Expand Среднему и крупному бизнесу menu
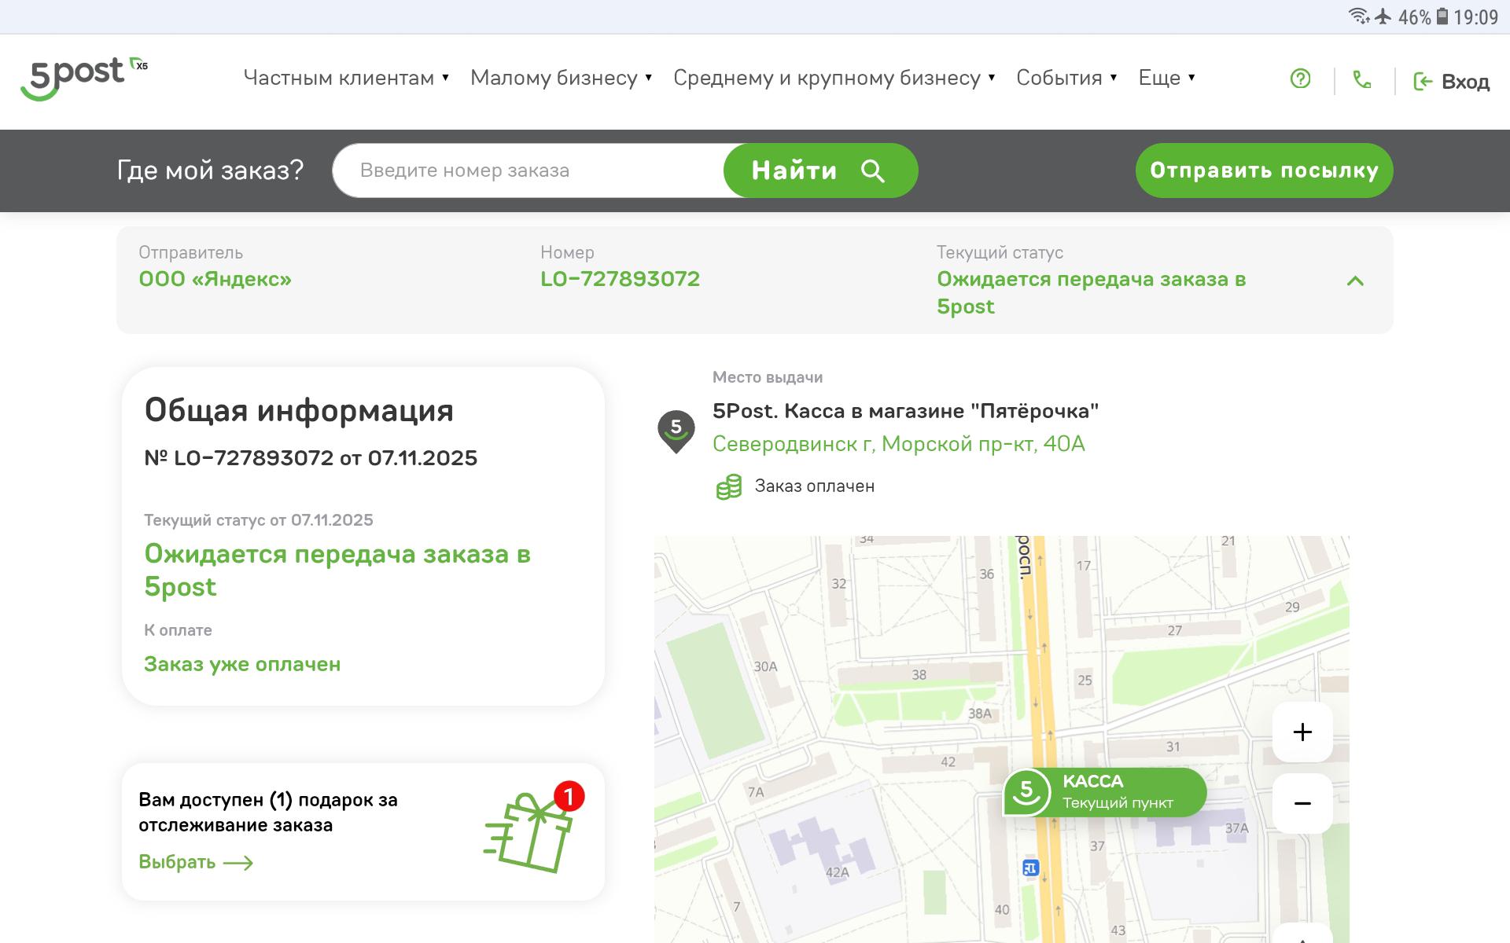Image resolution: width=1510 pixels, height=943 pixels. [x=834, y=78]
